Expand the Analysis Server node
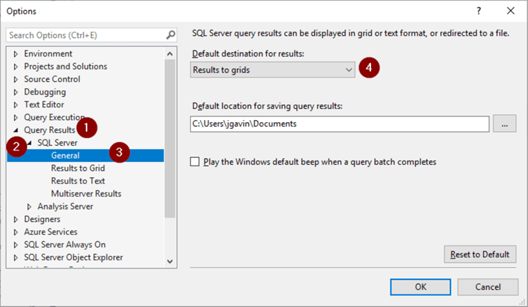Image resolution: width=528 pixels, height=307 pixels. pyautogui.click(x=29, y=206)
